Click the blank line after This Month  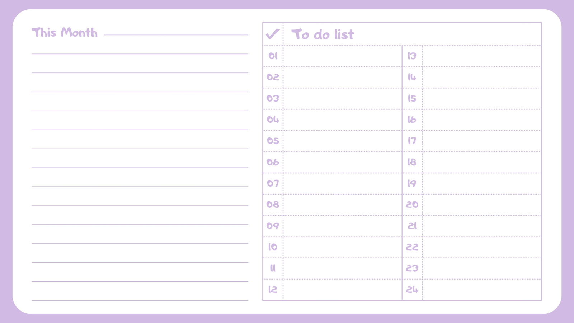pos(176,35)
